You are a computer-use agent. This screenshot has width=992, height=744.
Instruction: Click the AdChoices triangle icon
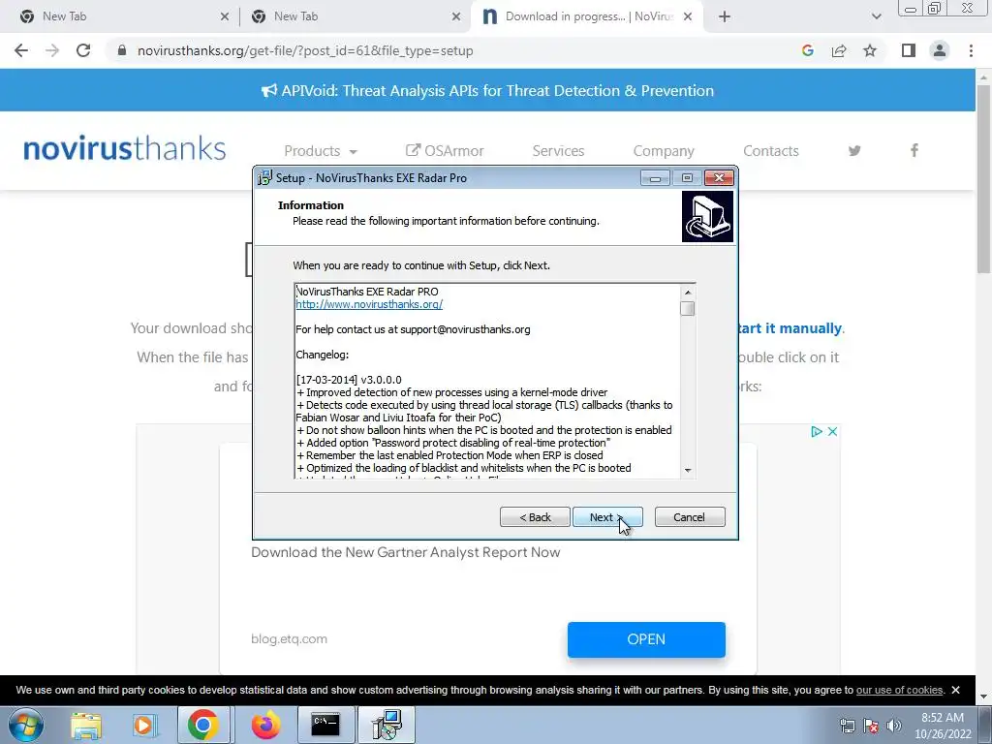[817, 431]
